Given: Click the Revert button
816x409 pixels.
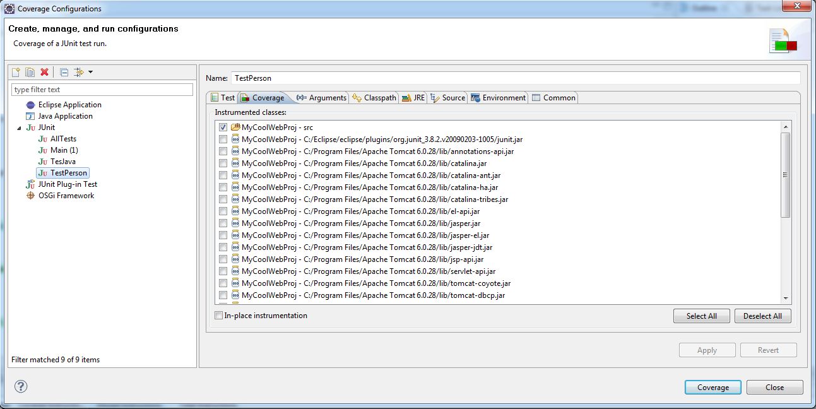Looking at the screenshot, I should pos(768,350).
